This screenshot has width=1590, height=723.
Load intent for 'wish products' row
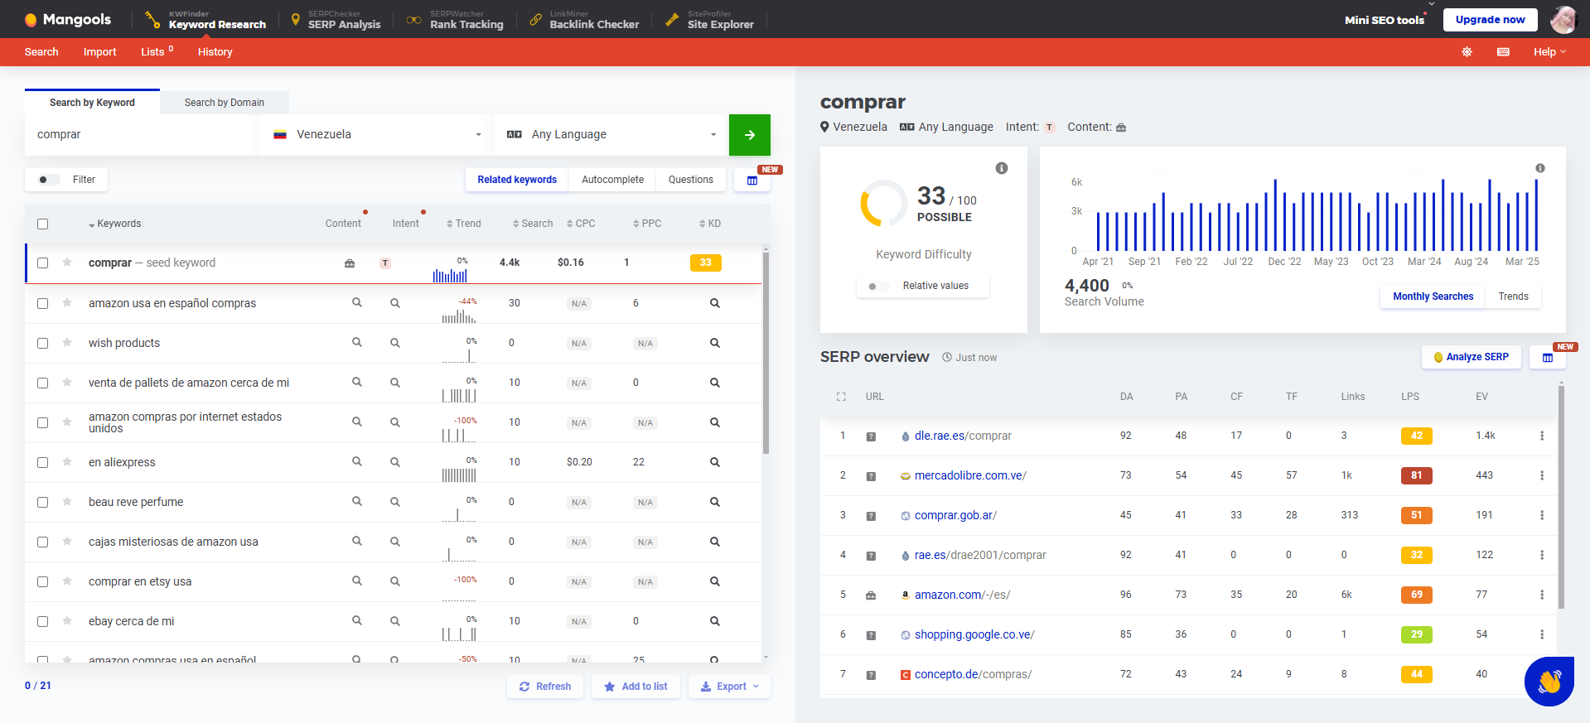pos(395,343)
